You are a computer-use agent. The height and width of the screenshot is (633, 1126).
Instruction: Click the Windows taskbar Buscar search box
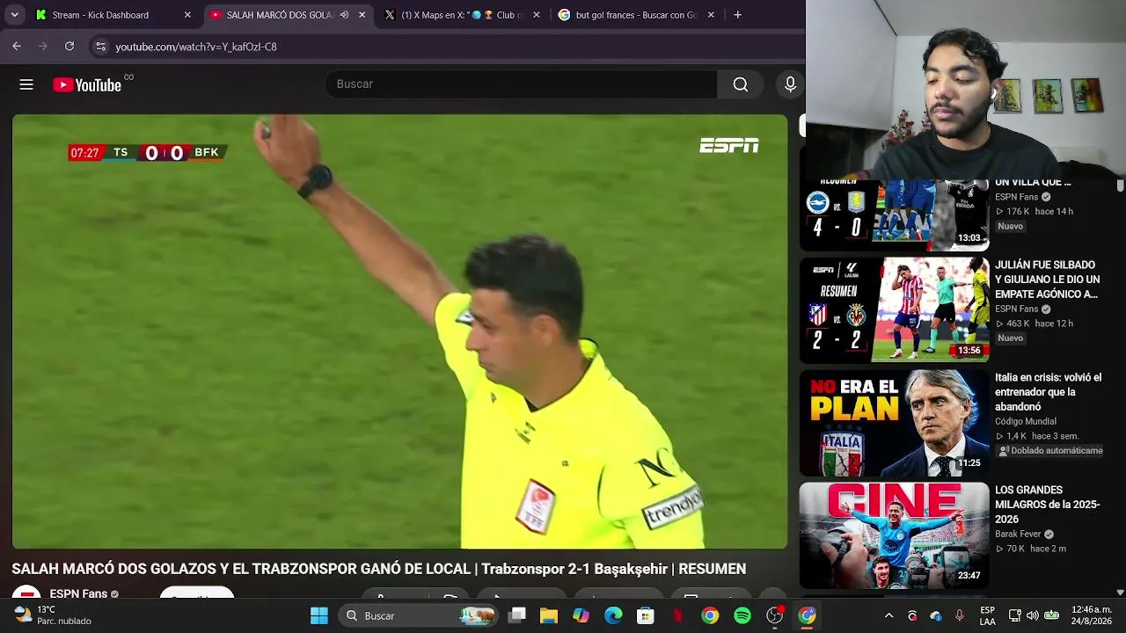418,615
